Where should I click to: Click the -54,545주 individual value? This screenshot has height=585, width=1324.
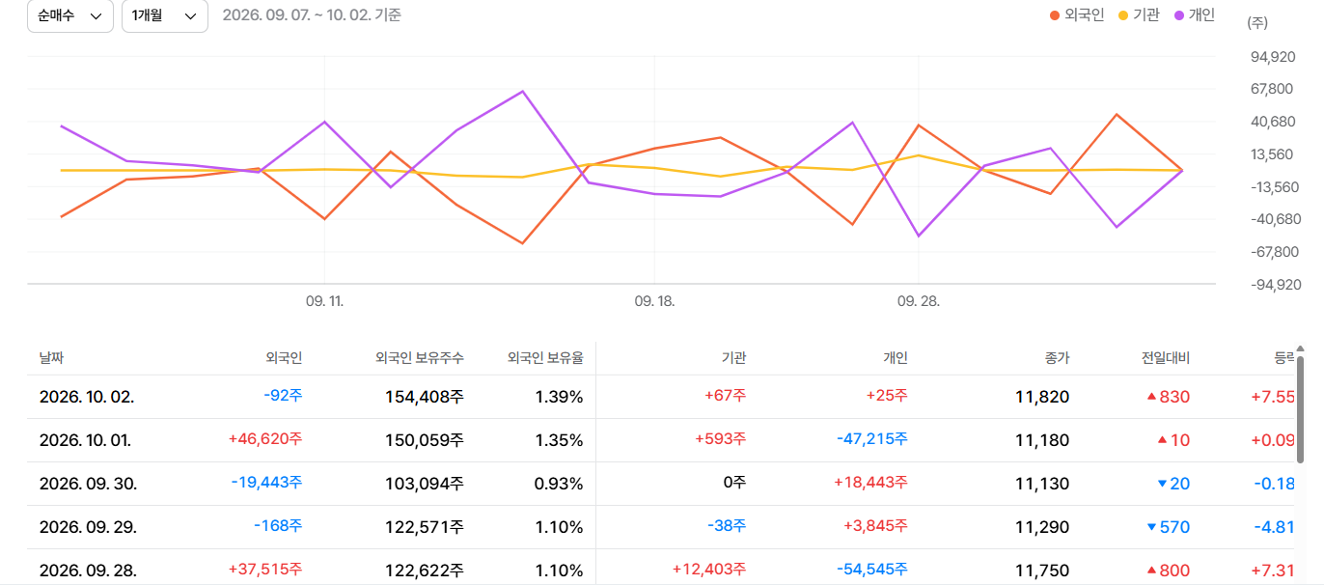[871, 570]
